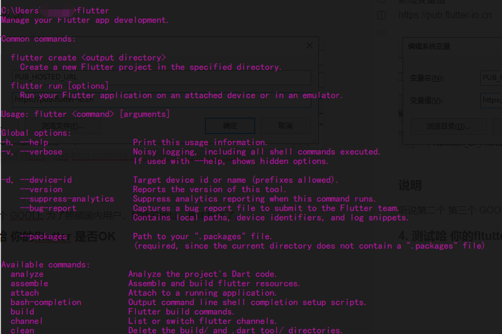Click 'Create a new Flutter project' description
The width and height of the screenshot is (502, 334).
click(151, 67)
